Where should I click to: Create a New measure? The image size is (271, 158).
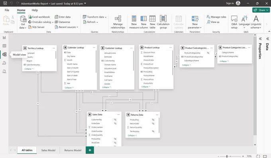point(134,22)
